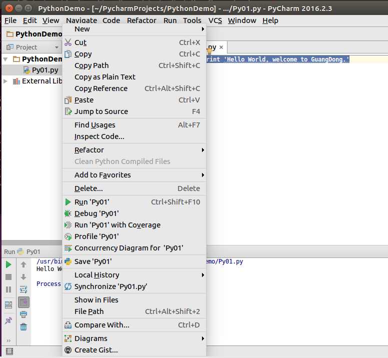Open the Refactor submenu in context menu

(x=134, y=150)
